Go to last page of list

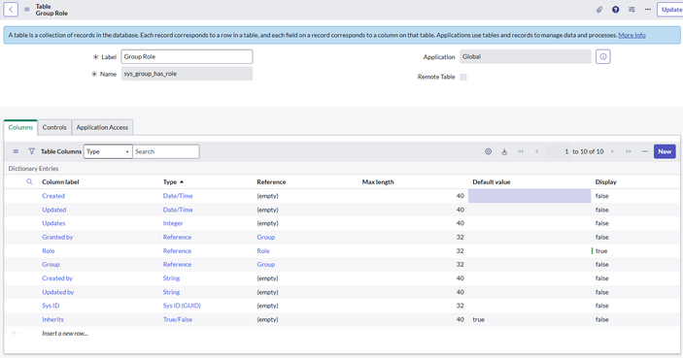629,151
